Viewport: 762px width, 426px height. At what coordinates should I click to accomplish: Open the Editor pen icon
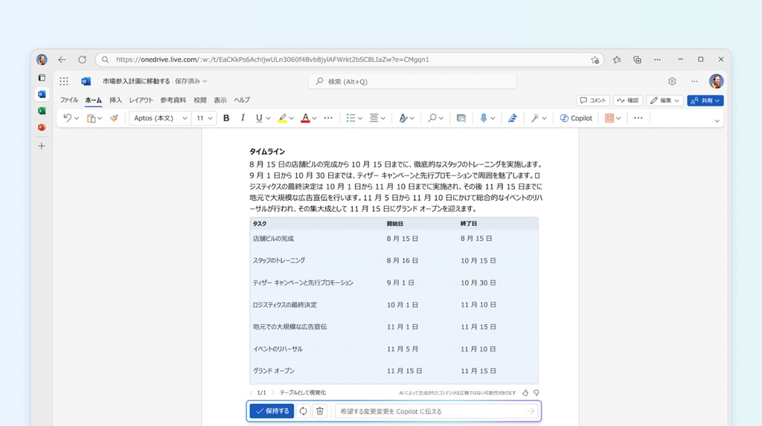click(x=512, y=118)
